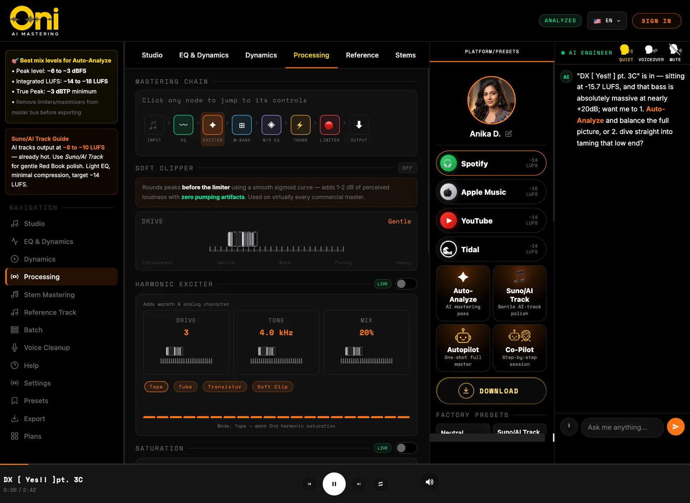Screen dimensions: 690x503
Task: Toggle the Saturation switch
Action: point(406,448)
